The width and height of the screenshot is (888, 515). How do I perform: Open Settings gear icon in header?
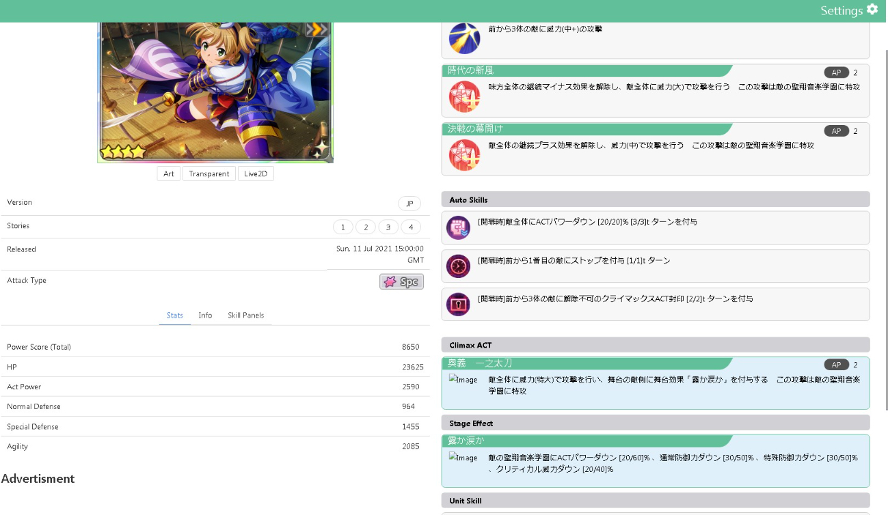pos(872,10)
